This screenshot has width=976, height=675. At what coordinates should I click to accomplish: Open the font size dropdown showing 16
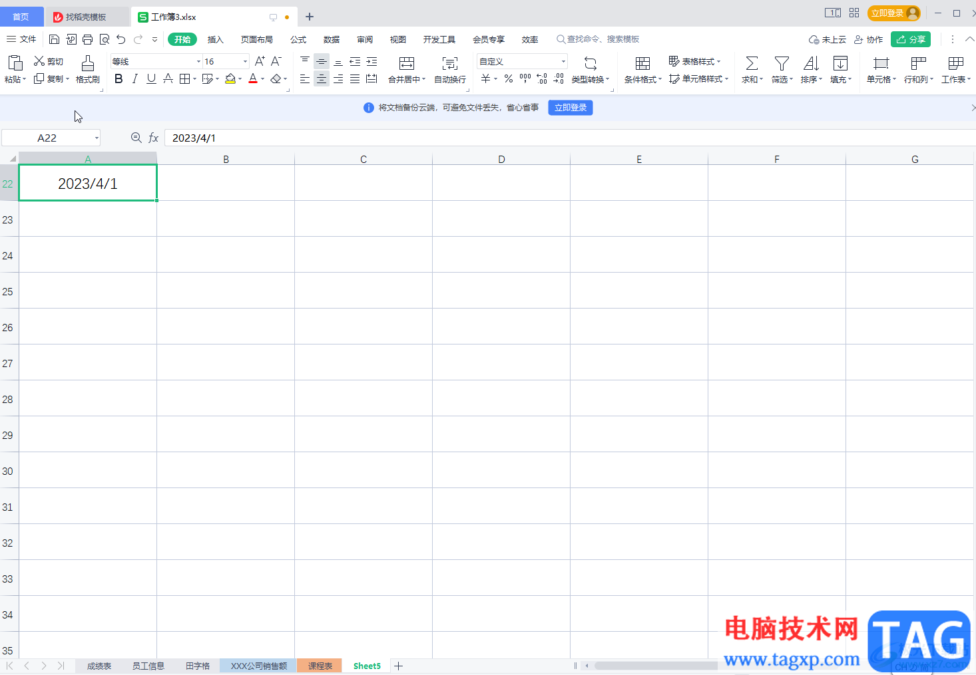tap(245, 61)
